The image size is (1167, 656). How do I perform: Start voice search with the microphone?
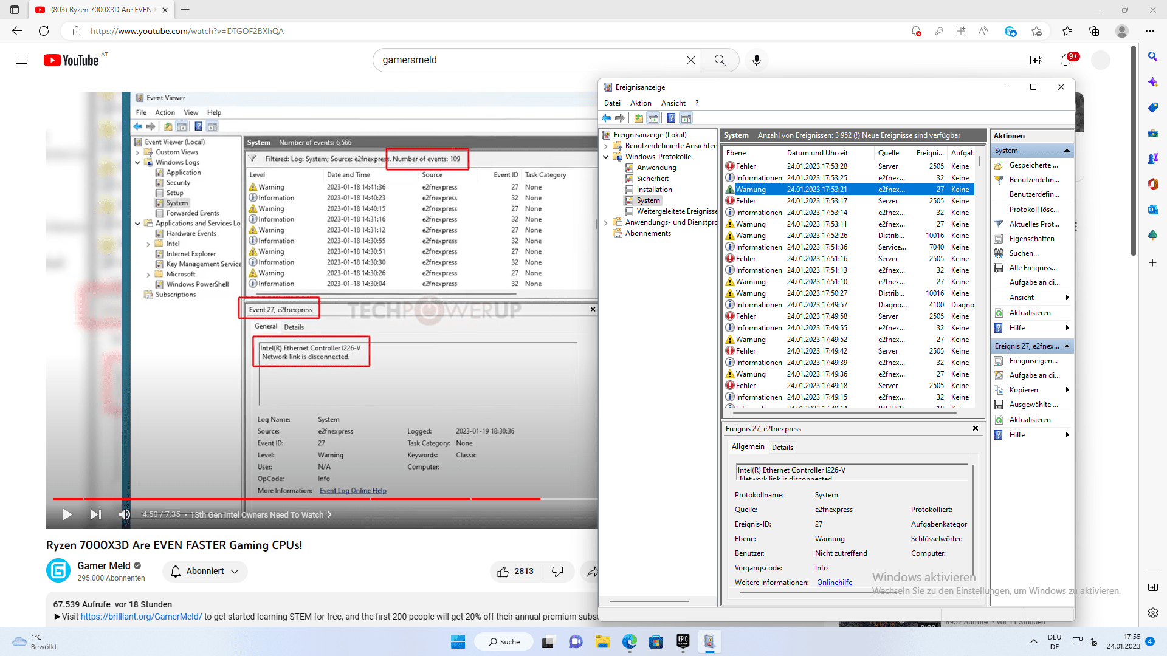coord(756,60)
